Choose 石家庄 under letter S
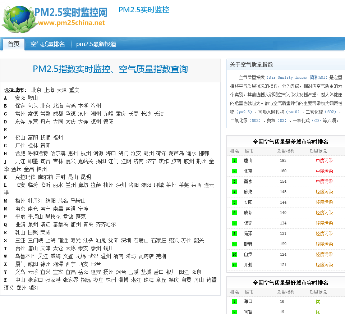The width and height of the screenshot is (345, 314). (158, 241)
